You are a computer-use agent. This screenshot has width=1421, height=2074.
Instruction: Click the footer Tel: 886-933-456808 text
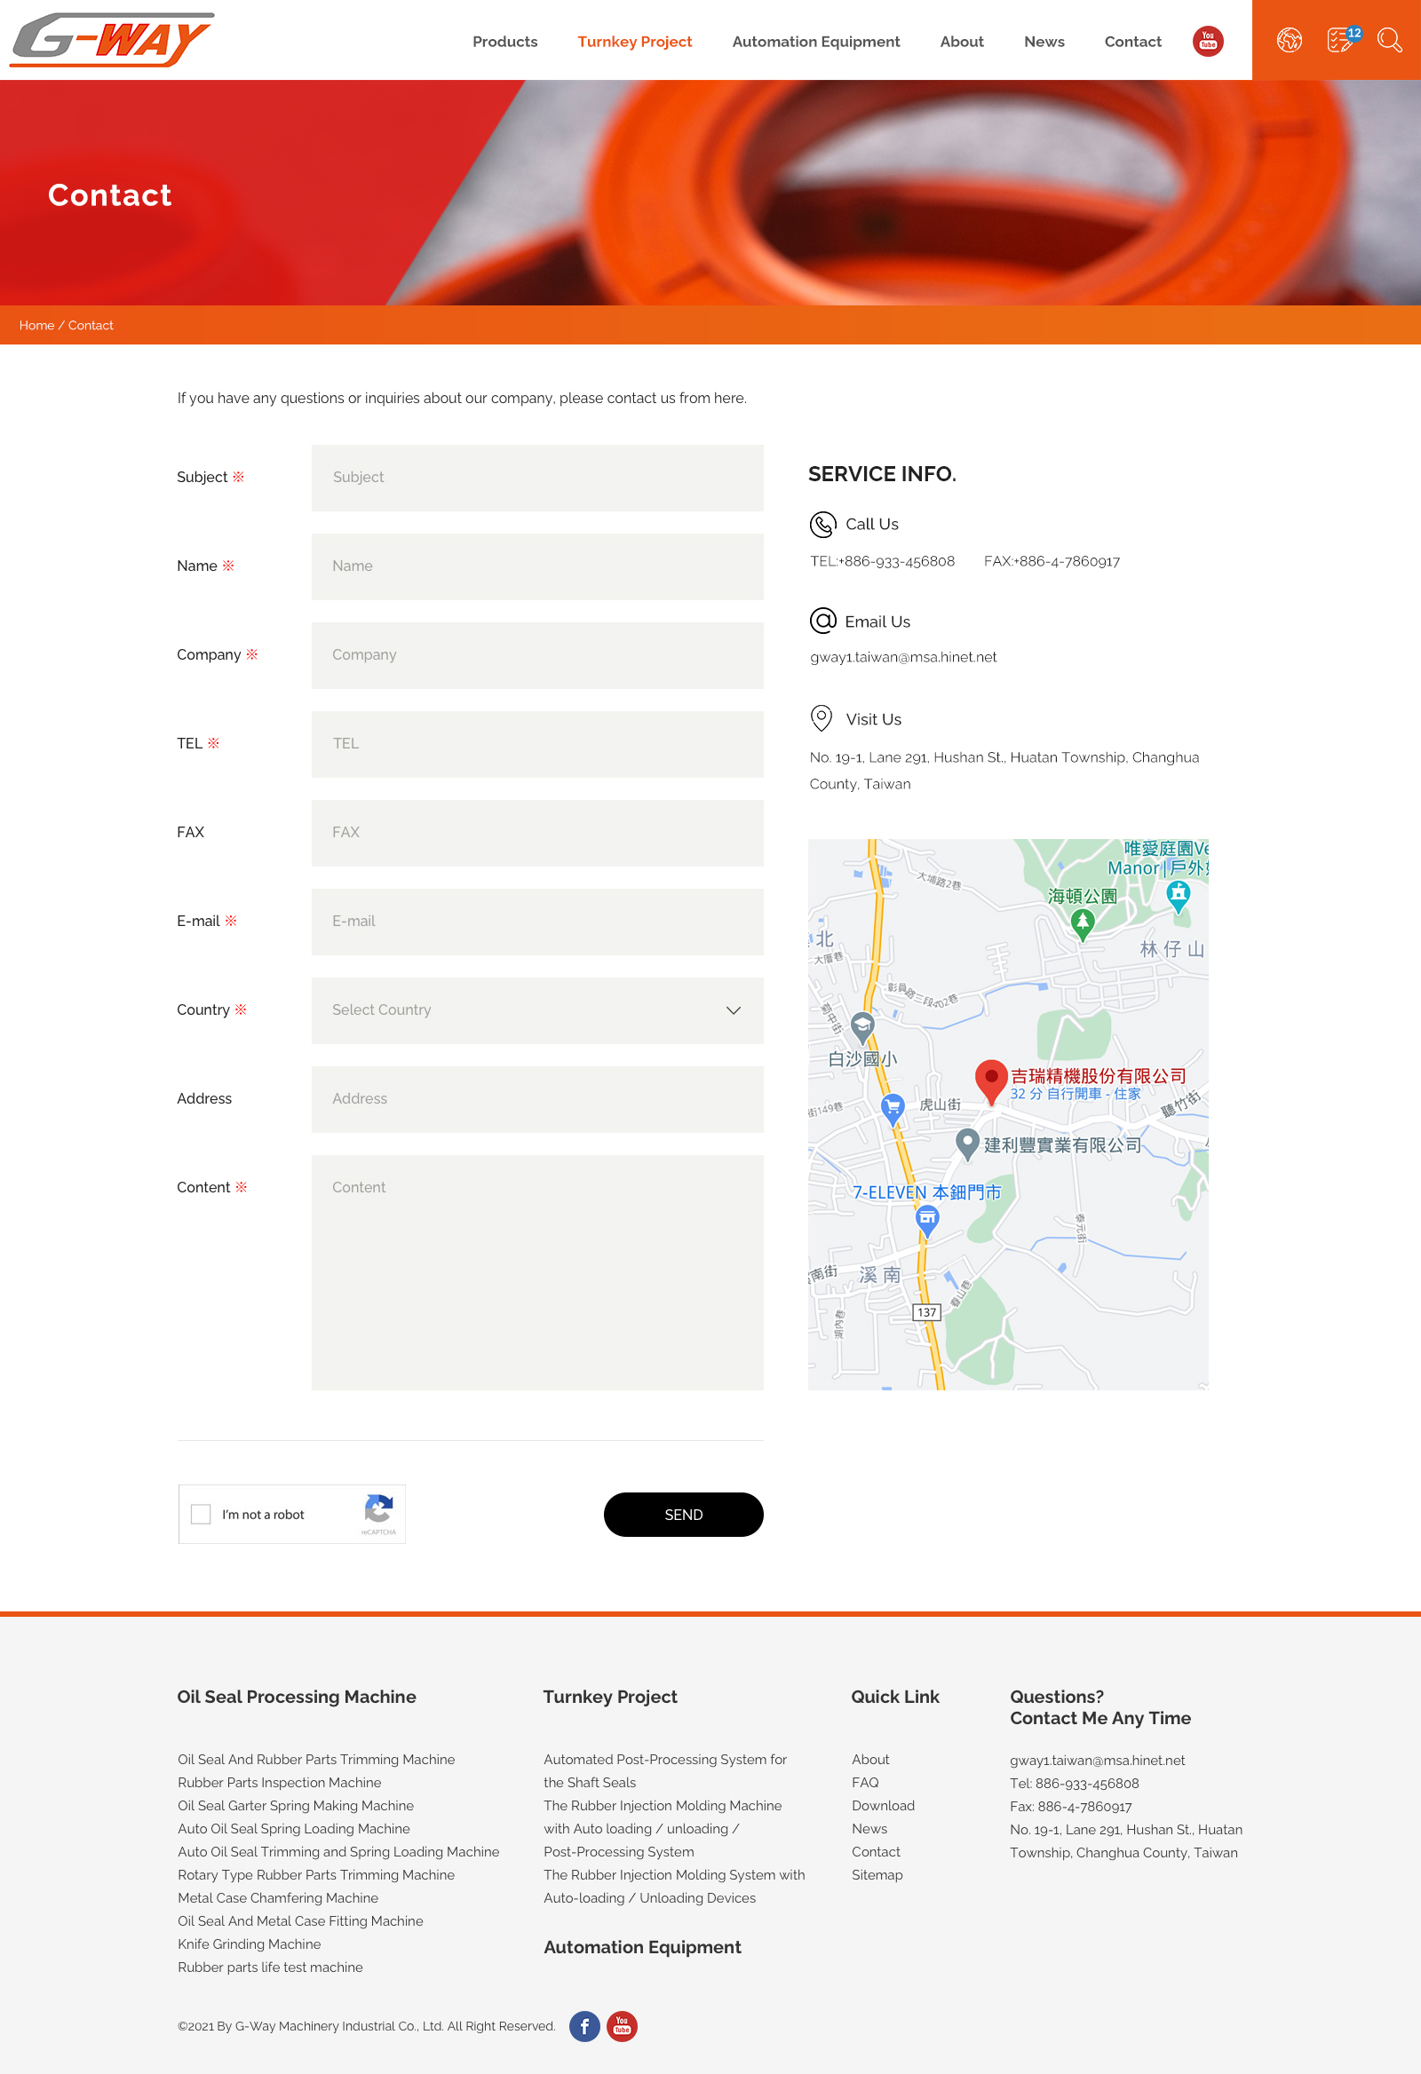(1074, 1784)
